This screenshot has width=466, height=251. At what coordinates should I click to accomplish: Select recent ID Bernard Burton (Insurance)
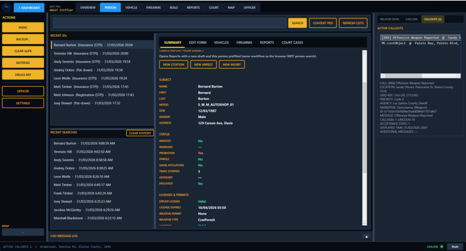click(x=102, y=45)
